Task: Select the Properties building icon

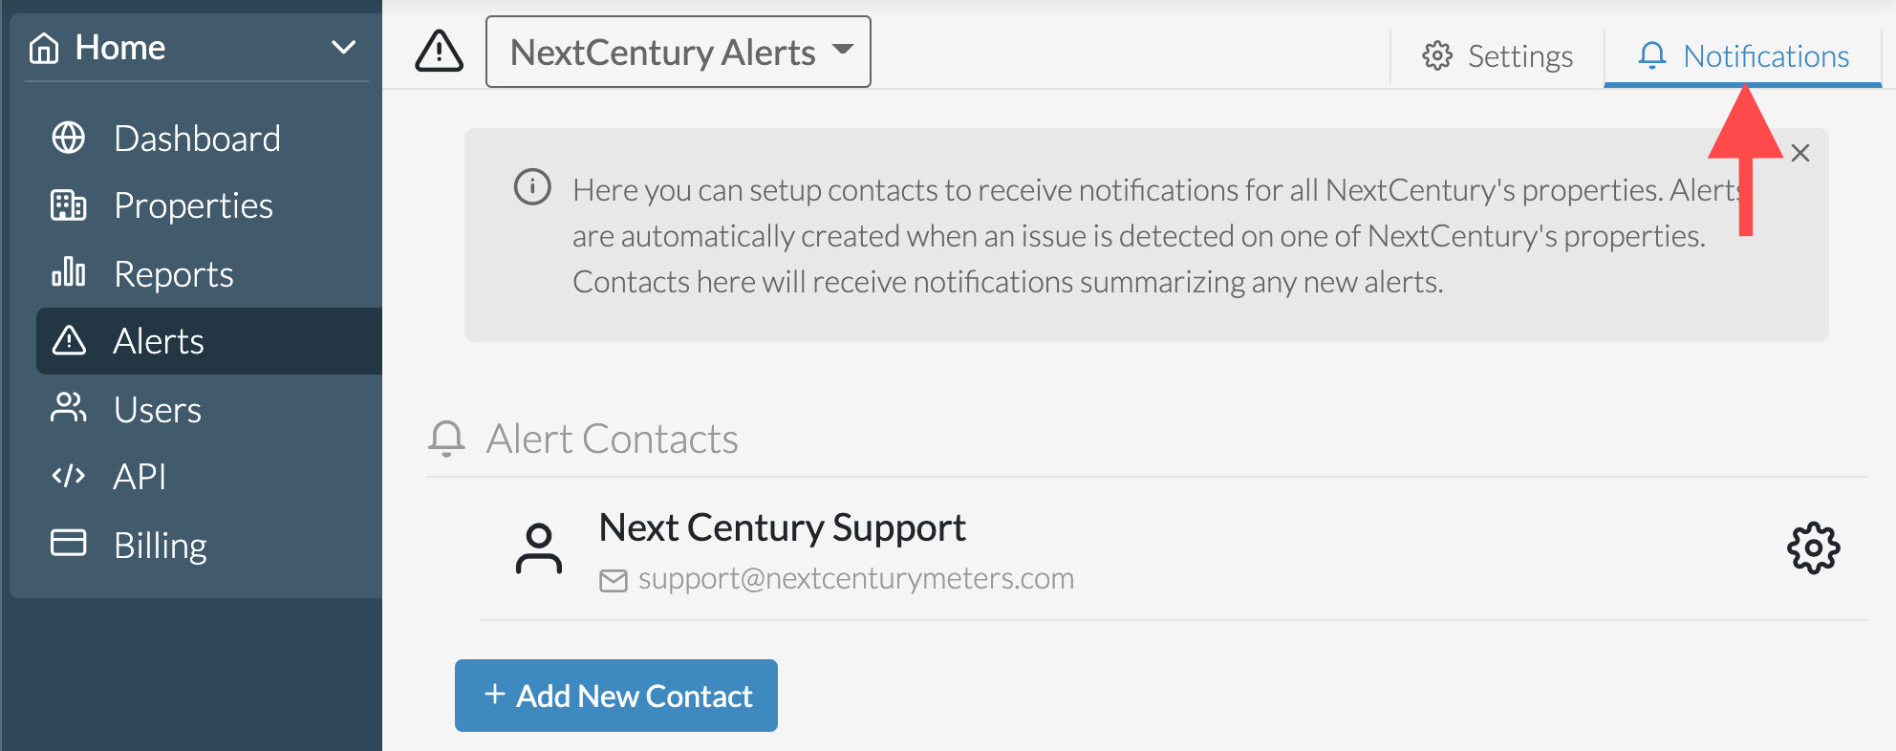Action: (x=68, y=205)
